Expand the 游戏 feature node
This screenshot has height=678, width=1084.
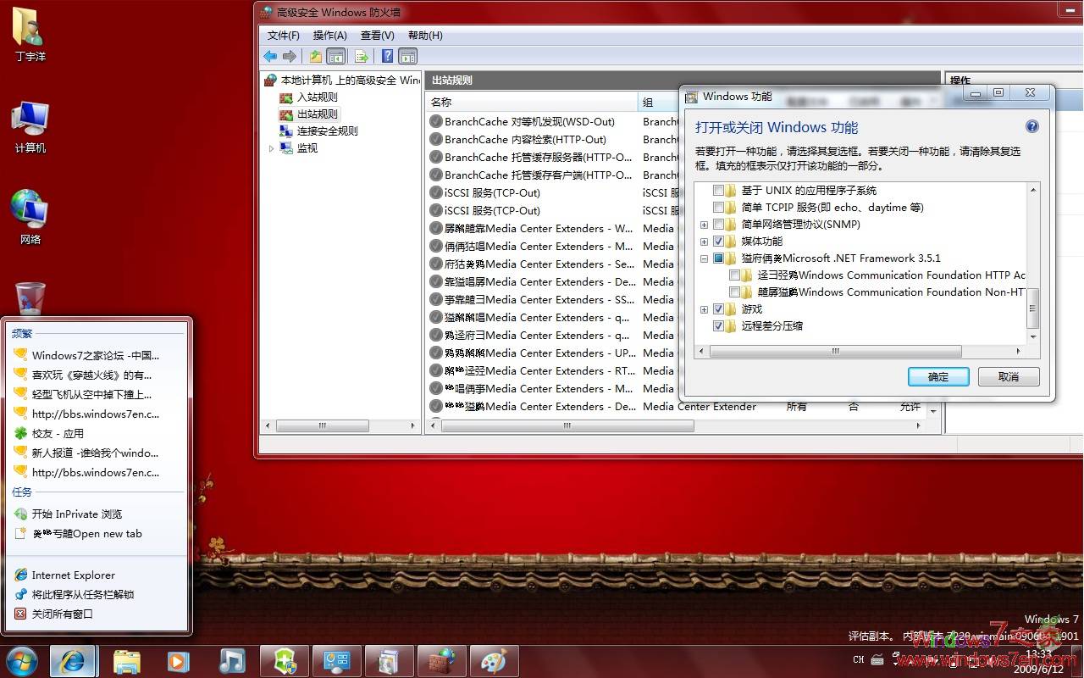[705, 308]
